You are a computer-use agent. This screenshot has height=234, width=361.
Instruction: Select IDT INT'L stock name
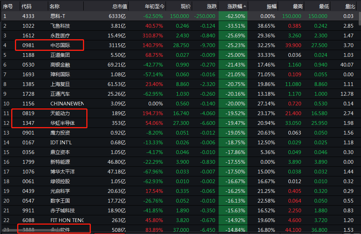[61, 142]
